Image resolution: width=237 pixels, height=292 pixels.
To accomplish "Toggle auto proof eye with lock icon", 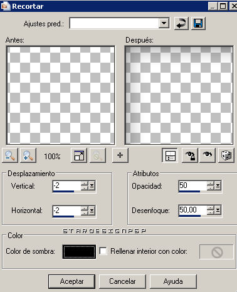I will point(190,155).
